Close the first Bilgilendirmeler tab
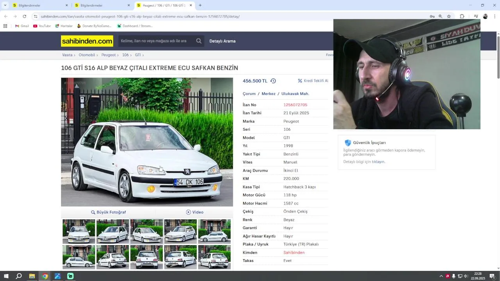Image resolution: width=500 pixels, height=281 pixels. [x=66, y=5]
